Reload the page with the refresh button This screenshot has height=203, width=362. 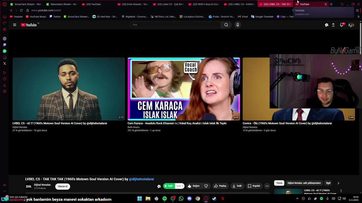click(x=21, y=10)
